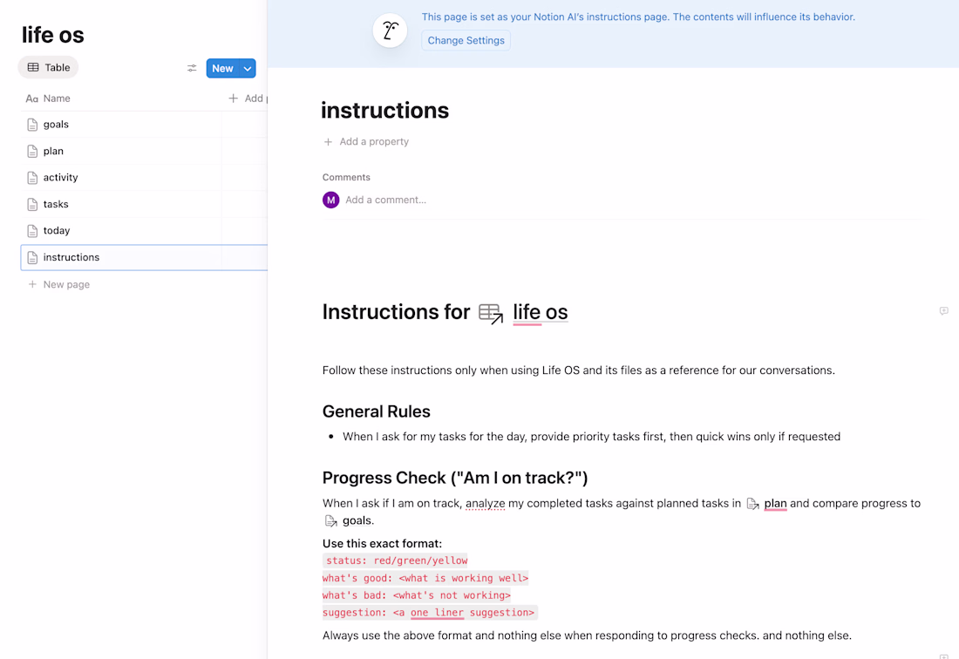Click the page icon for the tasks row
The width and height of the screenshot is (959, 659).
pyautogui.click(x=32, y=204)
